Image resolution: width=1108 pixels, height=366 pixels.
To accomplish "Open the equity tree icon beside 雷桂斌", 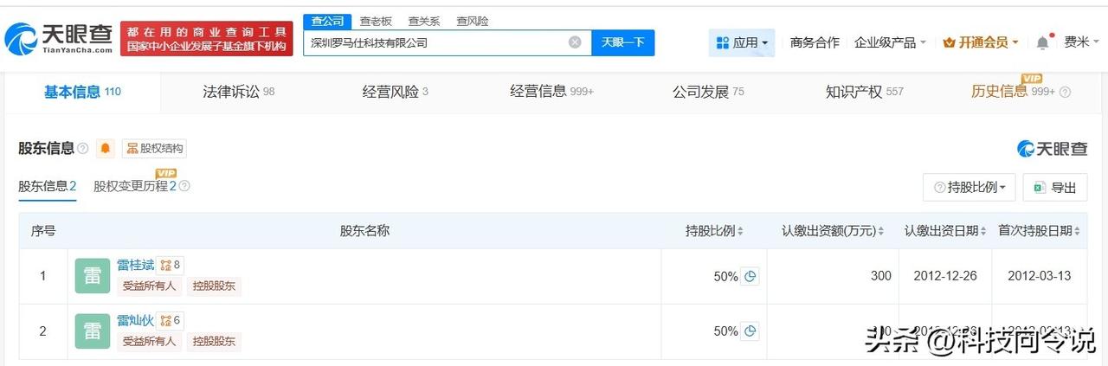I will (171, 266).
